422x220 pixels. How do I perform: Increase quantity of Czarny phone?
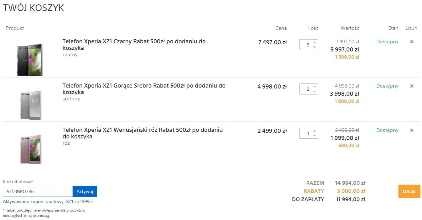(x=315, y=42)
